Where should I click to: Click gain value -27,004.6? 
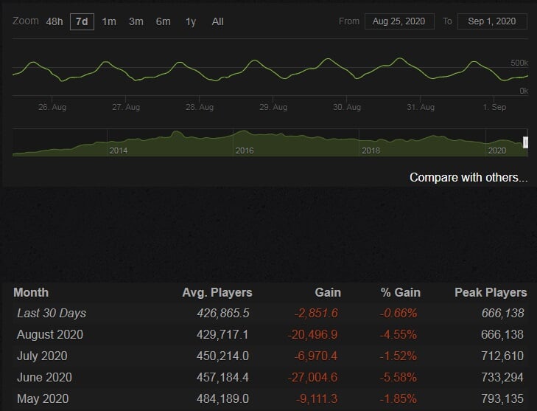click(312, 377)
